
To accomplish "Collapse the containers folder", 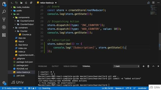I will click(x=21, y=28).
